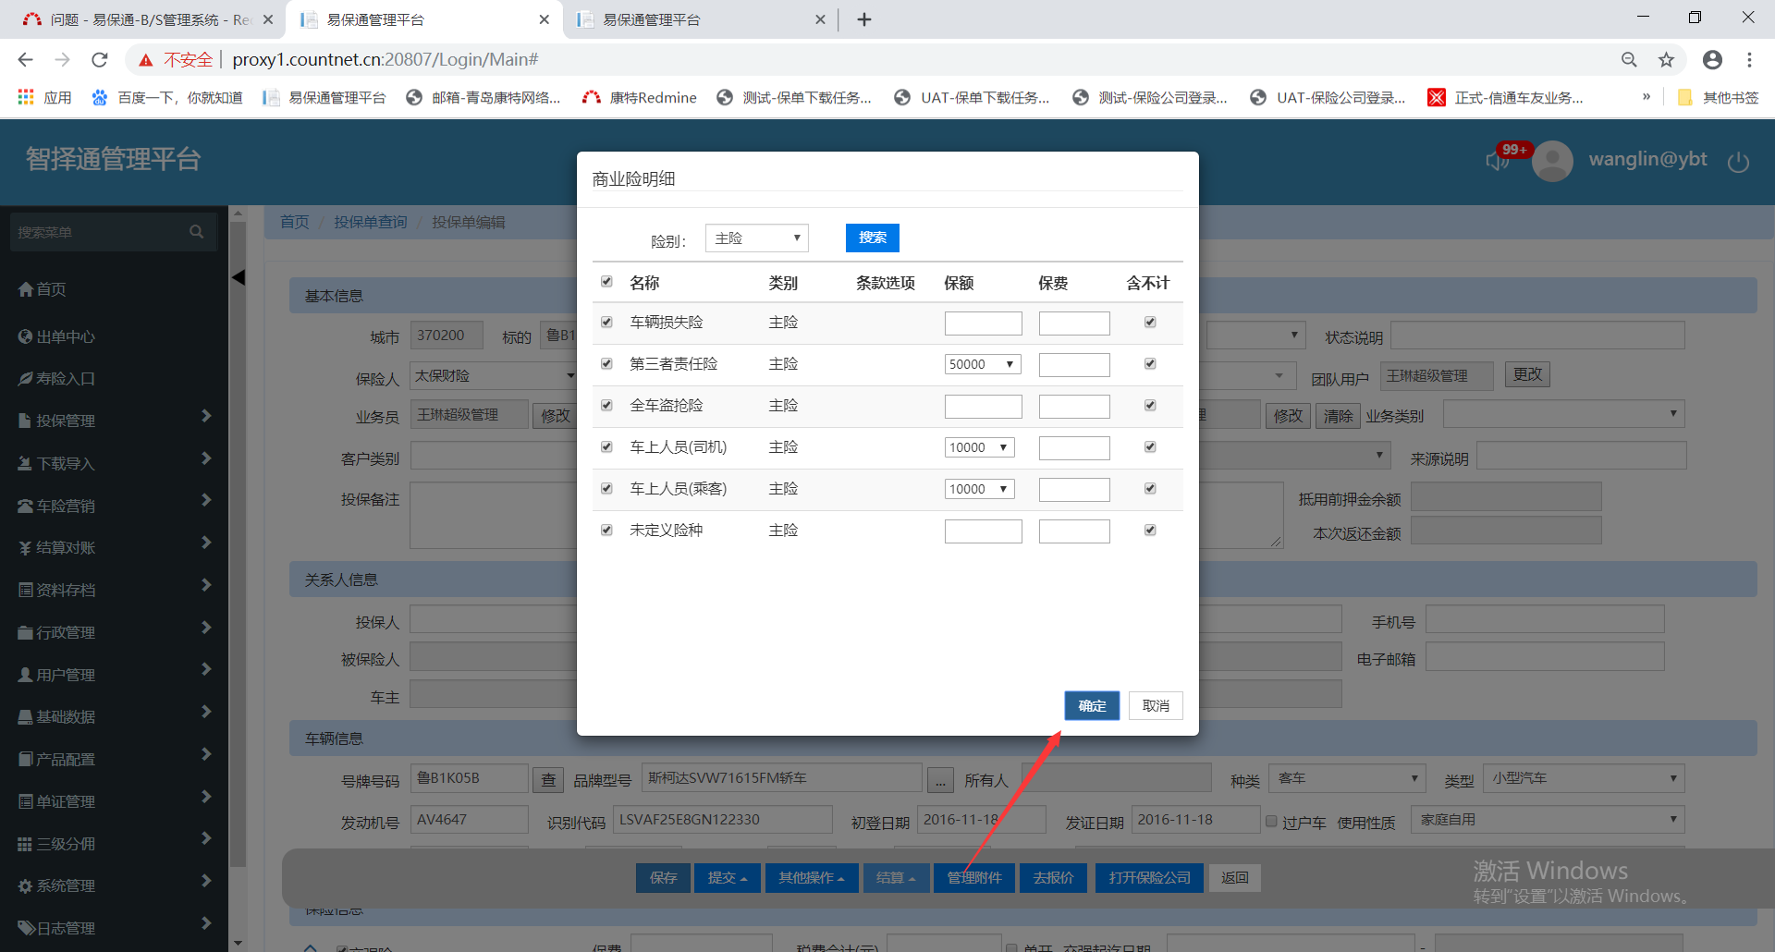Image resolution: width=1775 pixels, height=952 pixels.
Task: Open the 险别 主险 dropdown
Action: pyautogui.click(x=756, y=238)
